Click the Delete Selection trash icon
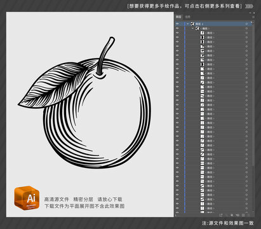 point(248,215)
